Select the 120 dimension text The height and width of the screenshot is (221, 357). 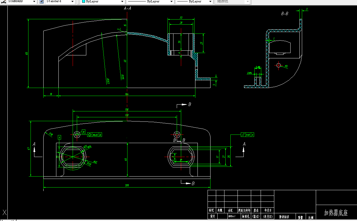tap(127, 115)
